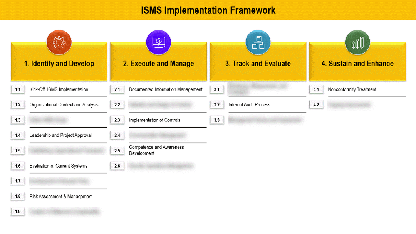This screenshot has width=416, height=234.
Task: Click Evaluation of Current Systems step
Action: click(58, 166)
